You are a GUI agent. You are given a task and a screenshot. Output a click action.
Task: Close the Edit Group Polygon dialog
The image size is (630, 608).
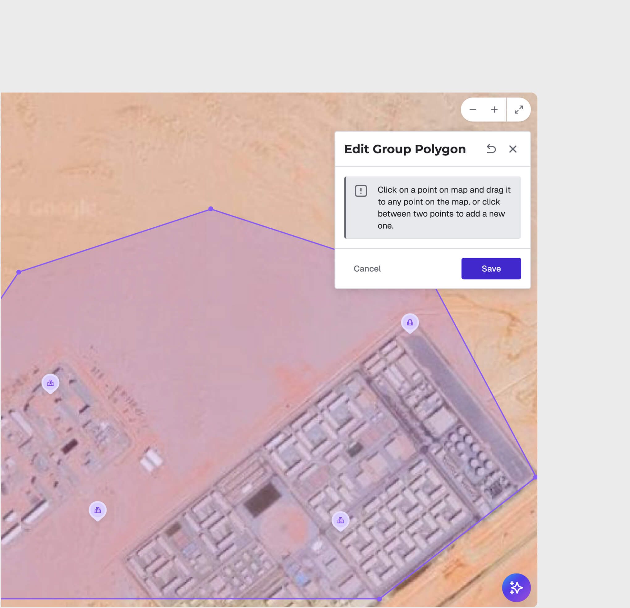click(513, 149)
